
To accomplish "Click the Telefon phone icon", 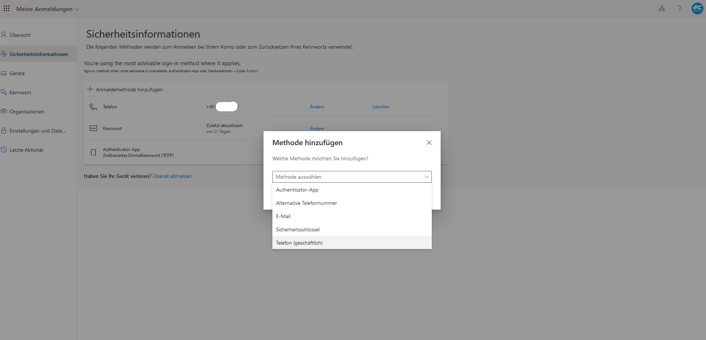I will 93,107.
